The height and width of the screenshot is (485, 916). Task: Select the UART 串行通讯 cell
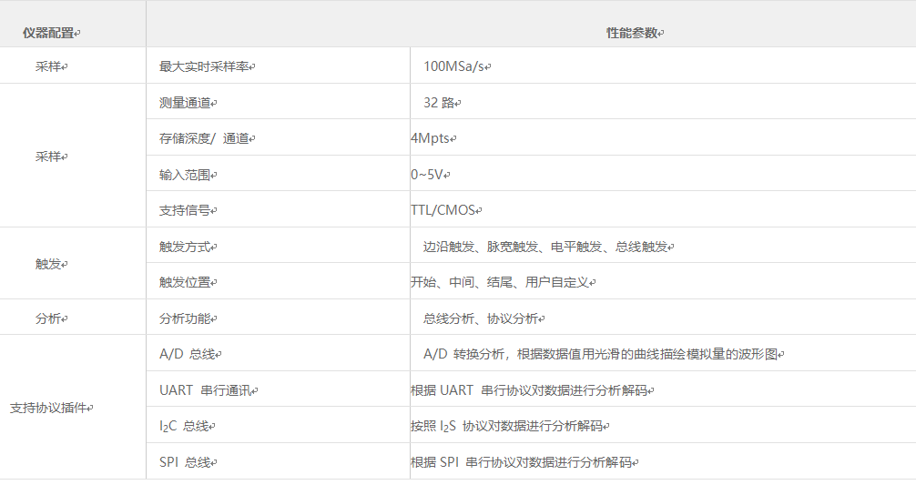208,390
